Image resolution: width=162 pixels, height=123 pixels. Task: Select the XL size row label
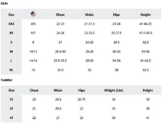coord(11,70)
